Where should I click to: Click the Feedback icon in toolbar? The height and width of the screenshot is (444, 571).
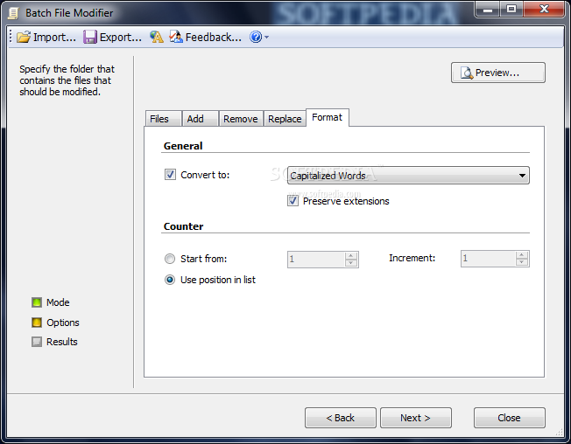(x=176, y=37)
